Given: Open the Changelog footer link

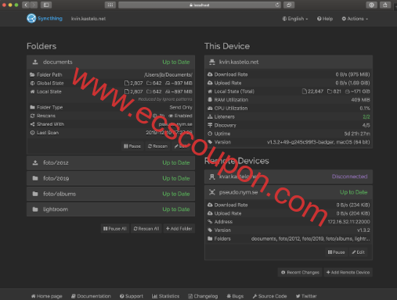Looking at the screenshot, I should [203, 296].
